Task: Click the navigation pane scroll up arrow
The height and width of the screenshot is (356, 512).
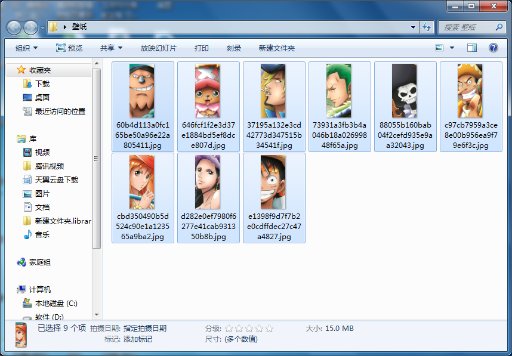Action: point(96,63)
